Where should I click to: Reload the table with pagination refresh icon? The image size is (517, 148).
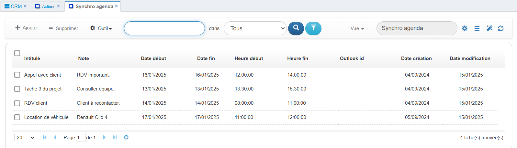126,137
